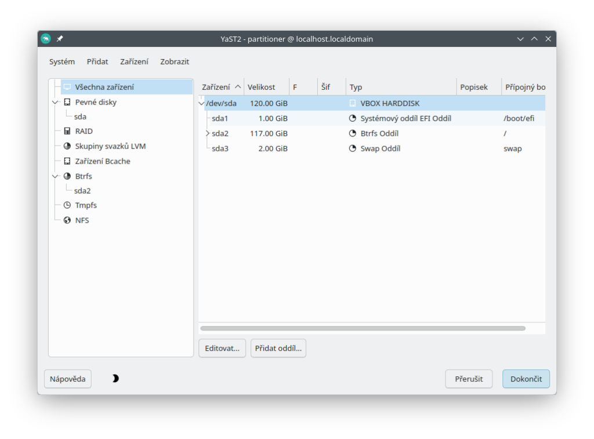The height and width of the screenshot is (439, 594).
Task: Click the Bcache devices icon
Action: tap(67, 161)
